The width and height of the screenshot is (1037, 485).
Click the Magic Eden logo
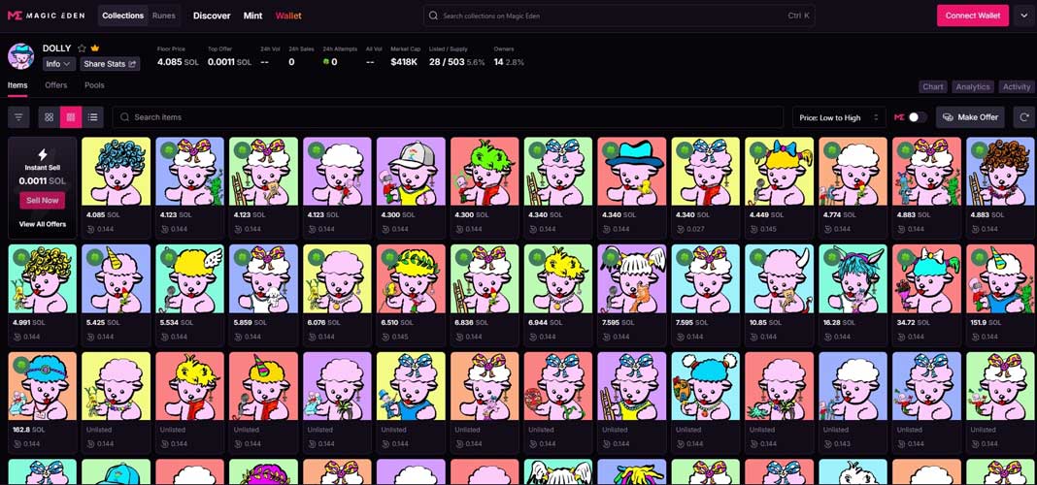tap(49, 16)
